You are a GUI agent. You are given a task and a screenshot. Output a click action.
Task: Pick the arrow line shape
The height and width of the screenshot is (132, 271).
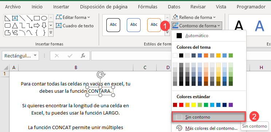[30, 18]
